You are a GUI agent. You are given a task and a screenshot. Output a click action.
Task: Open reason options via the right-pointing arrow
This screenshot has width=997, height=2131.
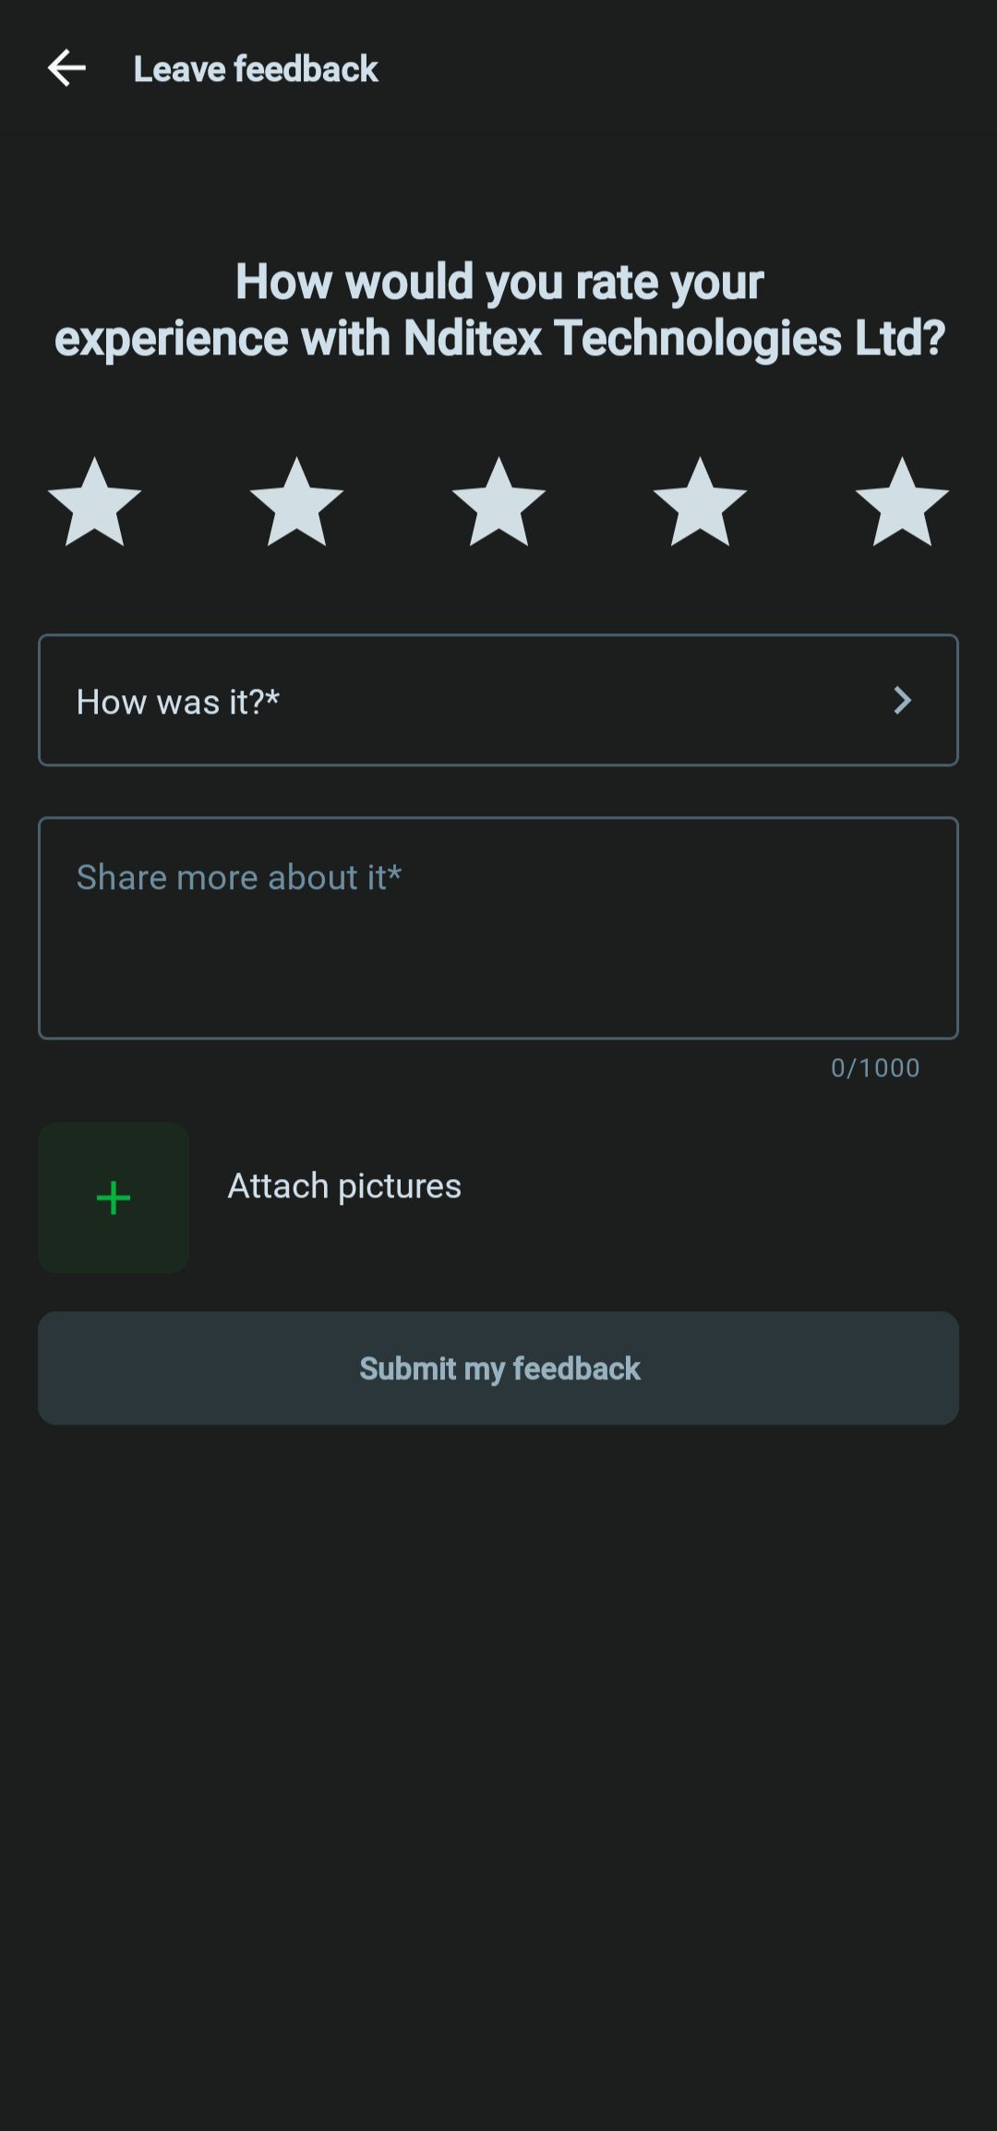tap(904, 700)
